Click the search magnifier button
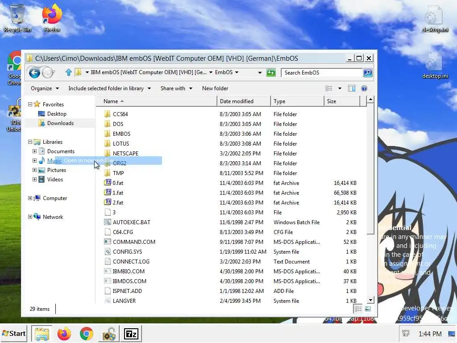The height and width of the screenshot is (343, 457). (368, 73)
